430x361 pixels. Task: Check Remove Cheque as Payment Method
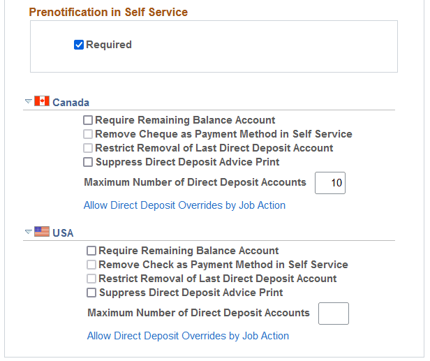[x=88, y=134]
